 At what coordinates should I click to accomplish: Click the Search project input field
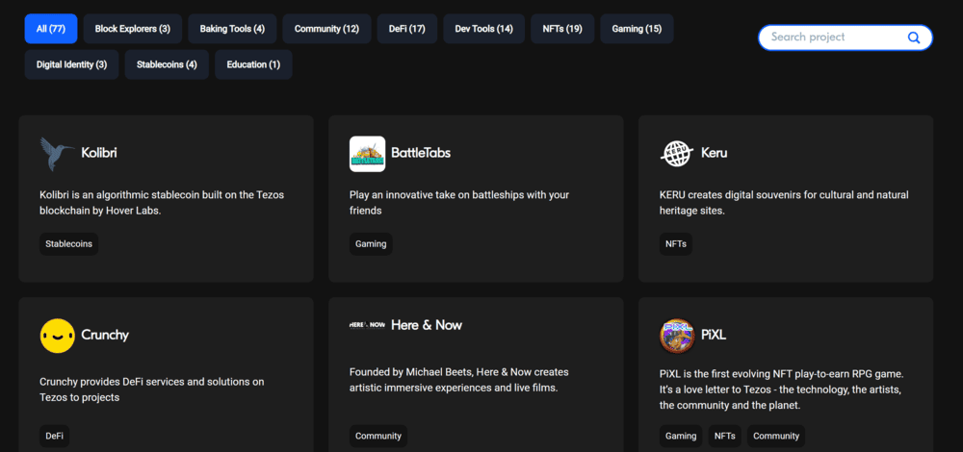click(x=833, y=38)
